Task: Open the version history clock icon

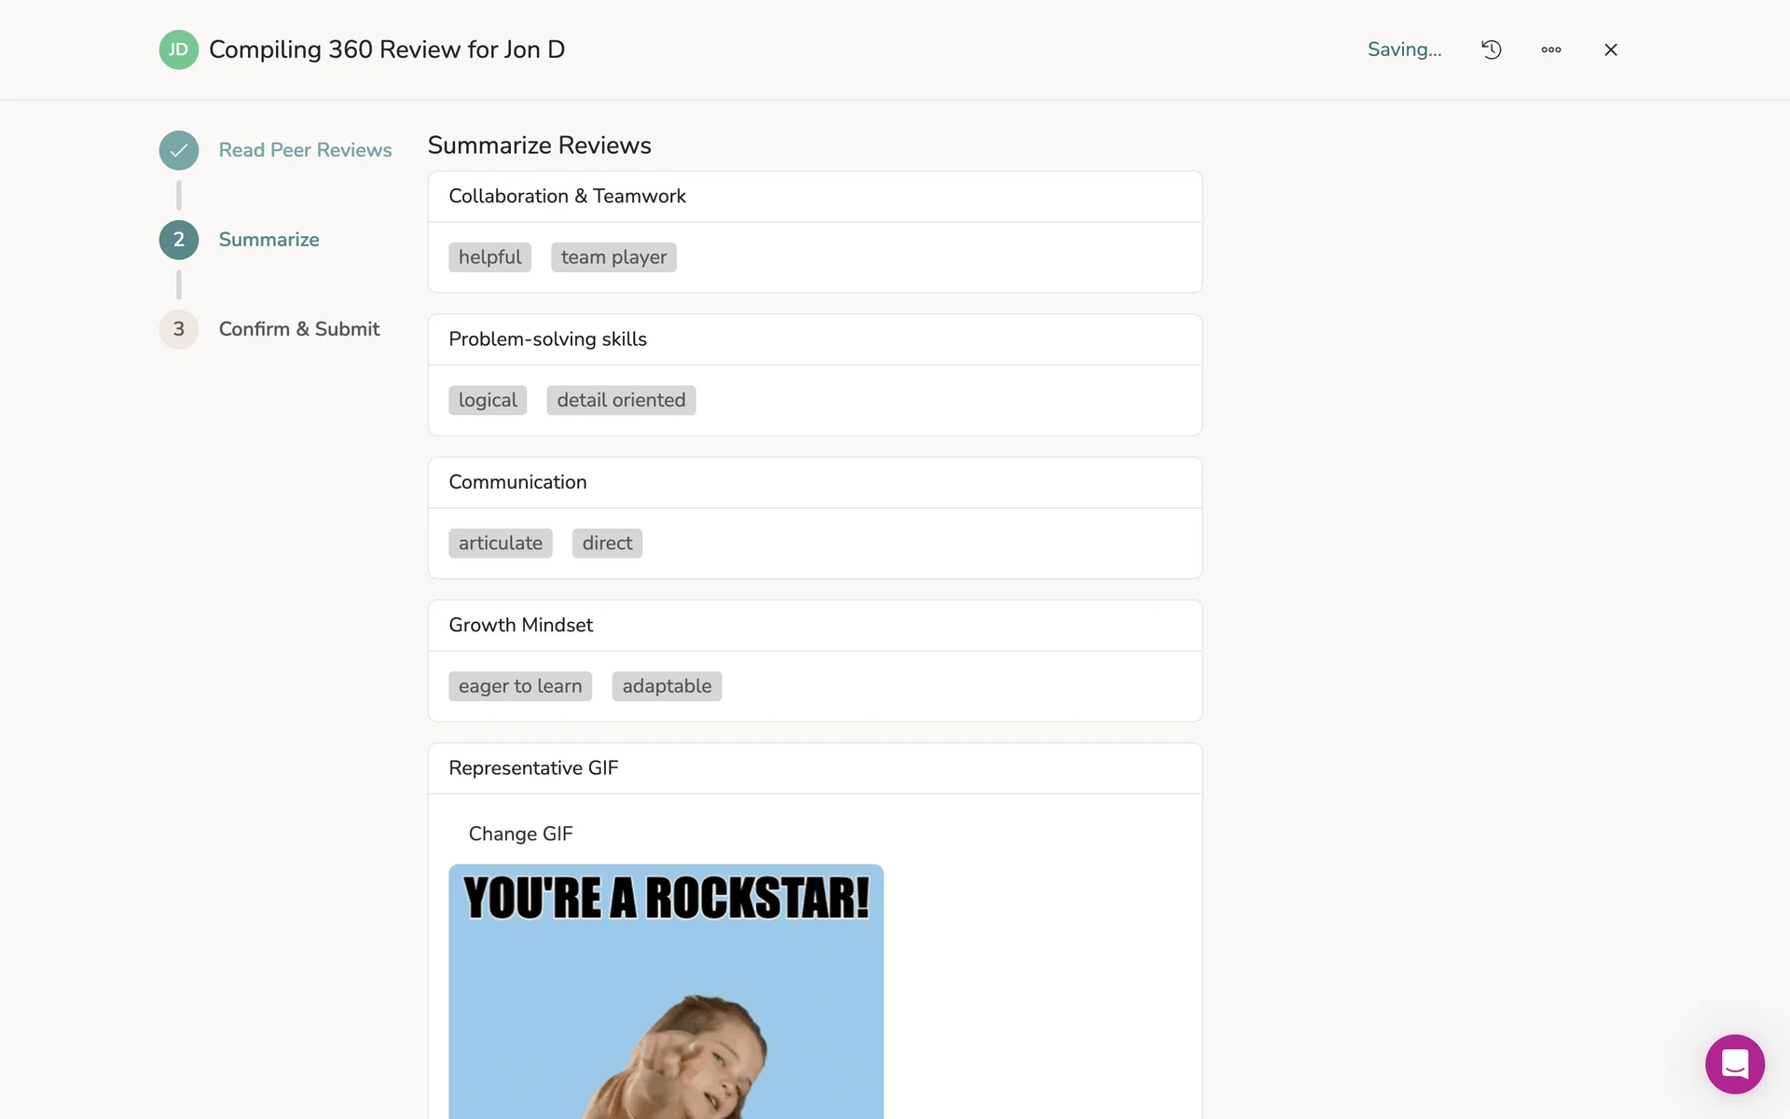Action: (x=1491, y=49)
